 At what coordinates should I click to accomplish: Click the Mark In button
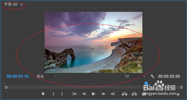[53, 94]
